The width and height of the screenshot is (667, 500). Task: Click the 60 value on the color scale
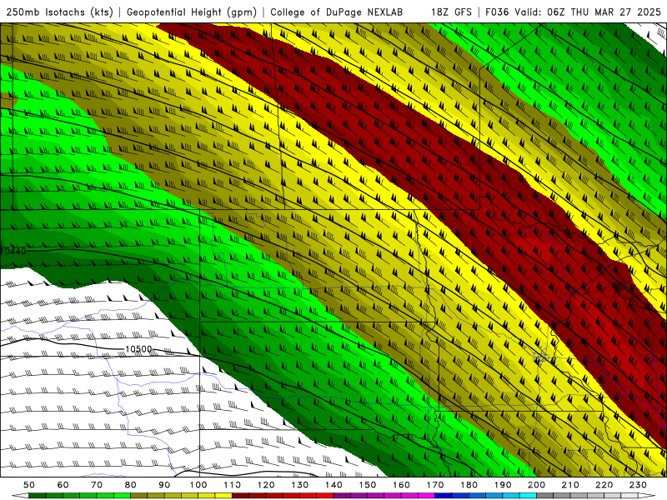click(63, 485)
